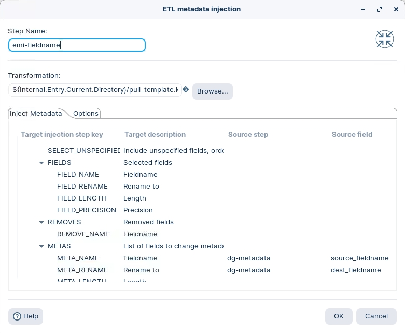Image resolution: width=405 pixels, height=333 pixels.
Task: Select the FIELD_NAME tree row
Action: click(78, 175)
